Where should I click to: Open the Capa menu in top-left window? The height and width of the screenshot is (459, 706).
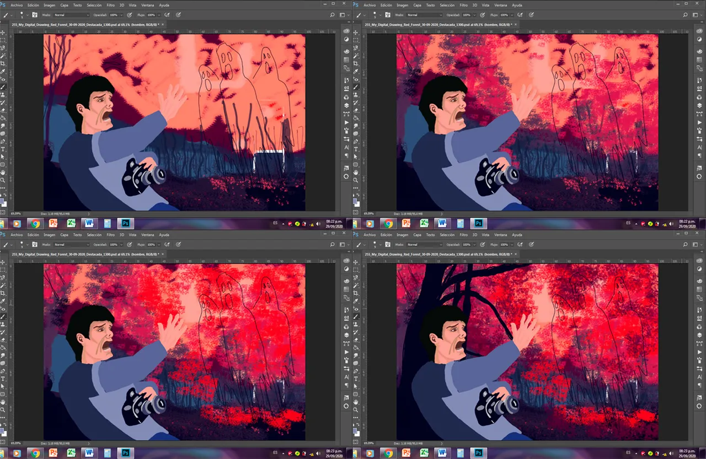coord(64,5)
